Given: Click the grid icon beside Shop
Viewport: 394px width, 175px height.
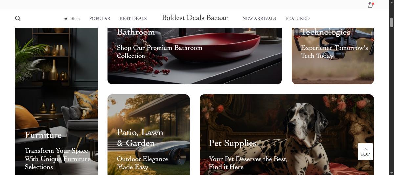Looking at the screenshot, I should click(65, 18).
